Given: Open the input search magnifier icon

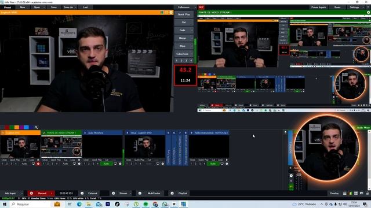Looking at the screenshot, I should pyautogui.click(x=36, y=127).
